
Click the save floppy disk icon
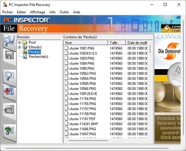tap(10, 55)
